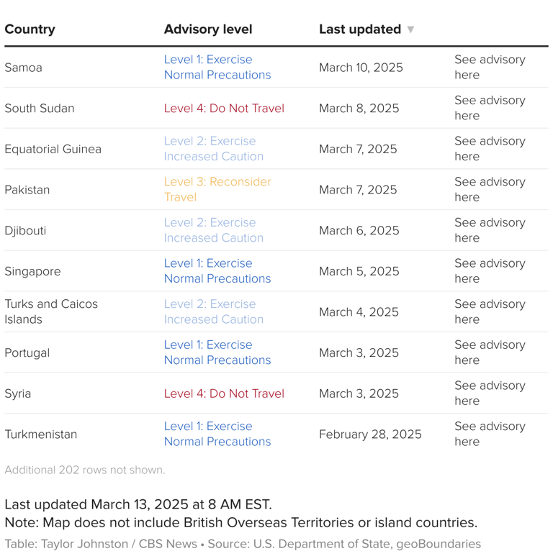Open Turkmenistan's See advisory here link
The height and width of the screenshot is (556, 553).
point(490,434)
